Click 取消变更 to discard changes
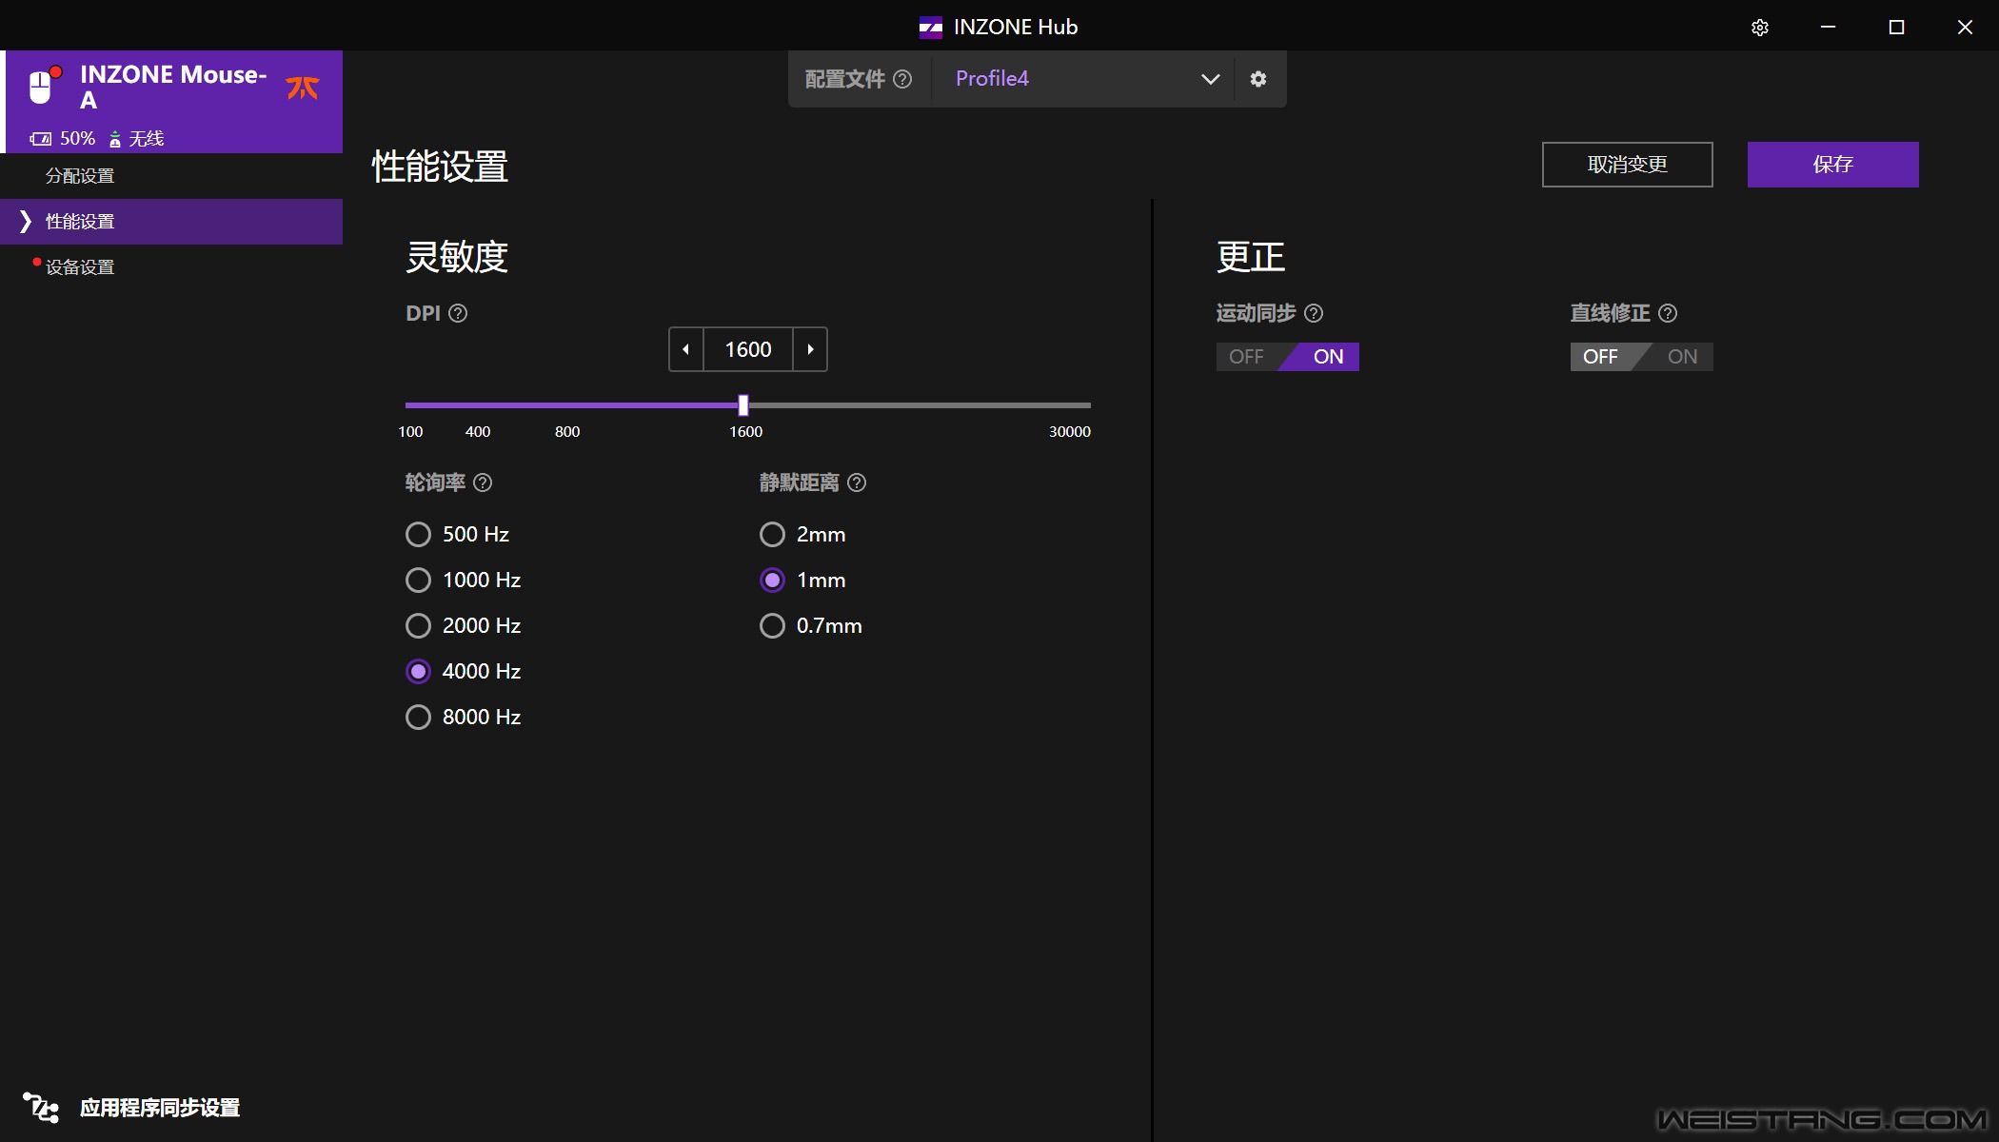Screen dimensions: 1999x1142 [1627, 165]
